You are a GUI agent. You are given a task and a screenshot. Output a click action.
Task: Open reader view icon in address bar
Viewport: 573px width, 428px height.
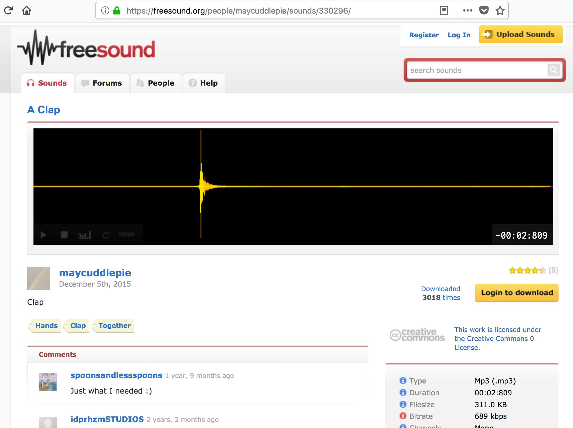(x=444, y=11)
